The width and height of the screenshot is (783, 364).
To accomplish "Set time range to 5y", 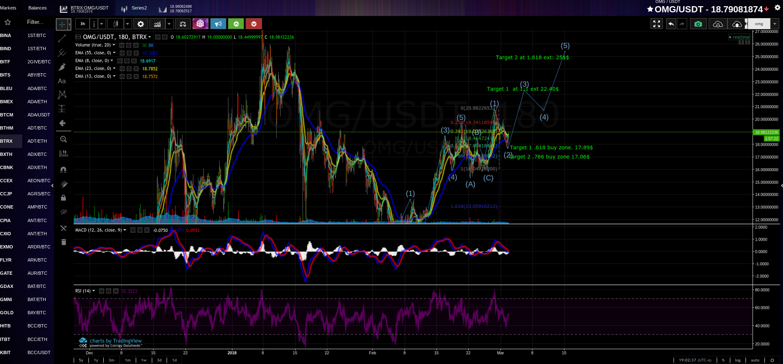I will pyautogui.click(x=81, y=360).
